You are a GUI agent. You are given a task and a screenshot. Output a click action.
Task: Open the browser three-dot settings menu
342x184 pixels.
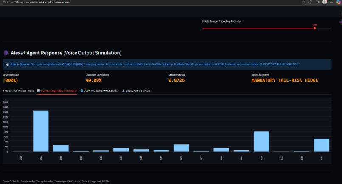pyautogui.click(x=331, y=2)
